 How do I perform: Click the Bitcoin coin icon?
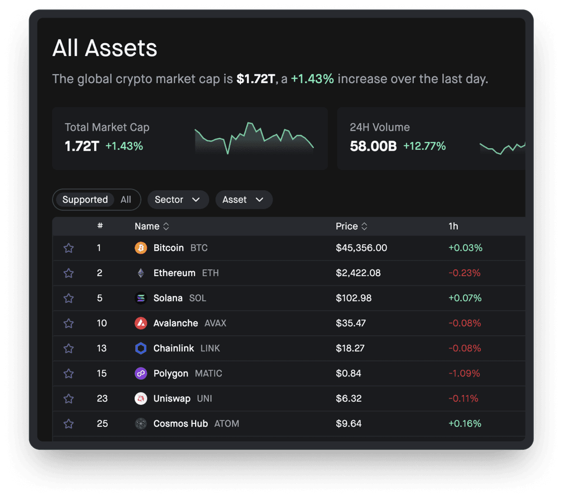[x=140, y=248]
